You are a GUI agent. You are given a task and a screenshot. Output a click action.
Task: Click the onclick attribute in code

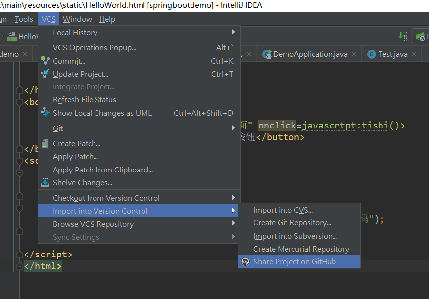click(277, 126)
